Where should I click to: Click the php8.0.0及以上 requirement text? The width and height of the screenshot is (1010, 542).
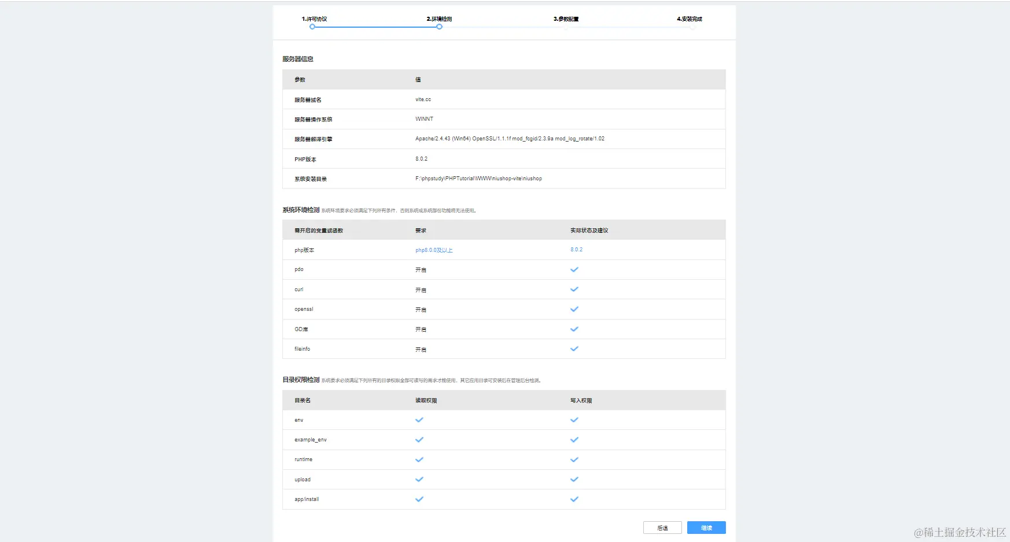pos(434,250)
